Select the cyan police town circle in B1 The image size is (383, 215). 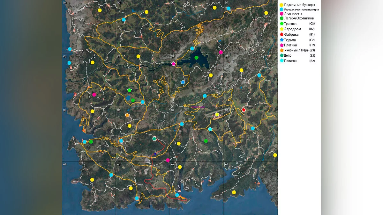point(253,128)
